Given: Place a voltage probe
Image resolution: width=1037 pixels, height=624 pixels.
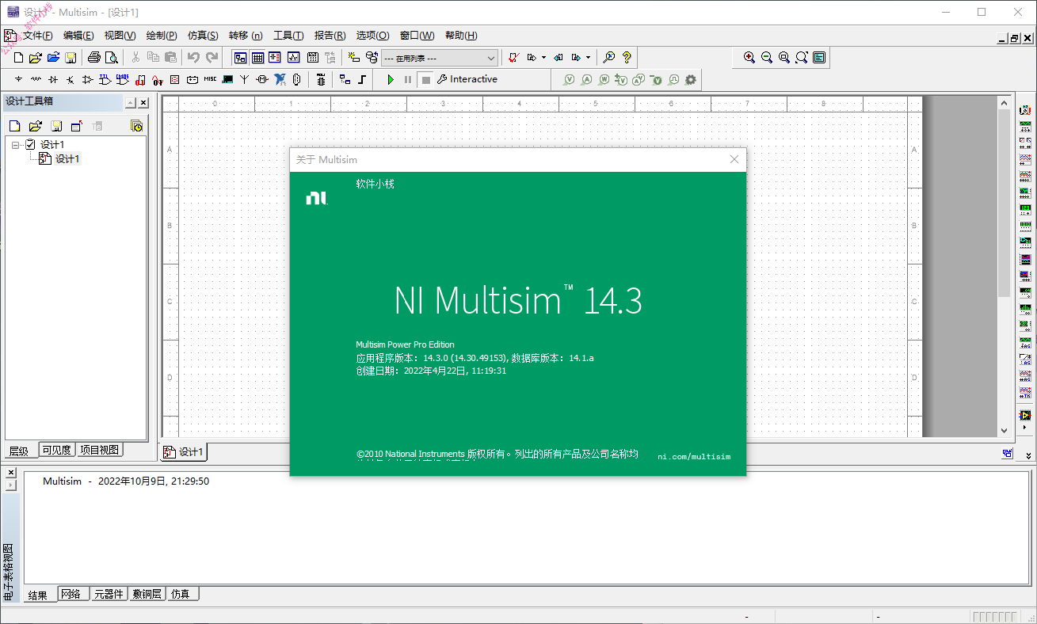Looking at the screenshot, I should pyautogui.click(x=569, y=79).
